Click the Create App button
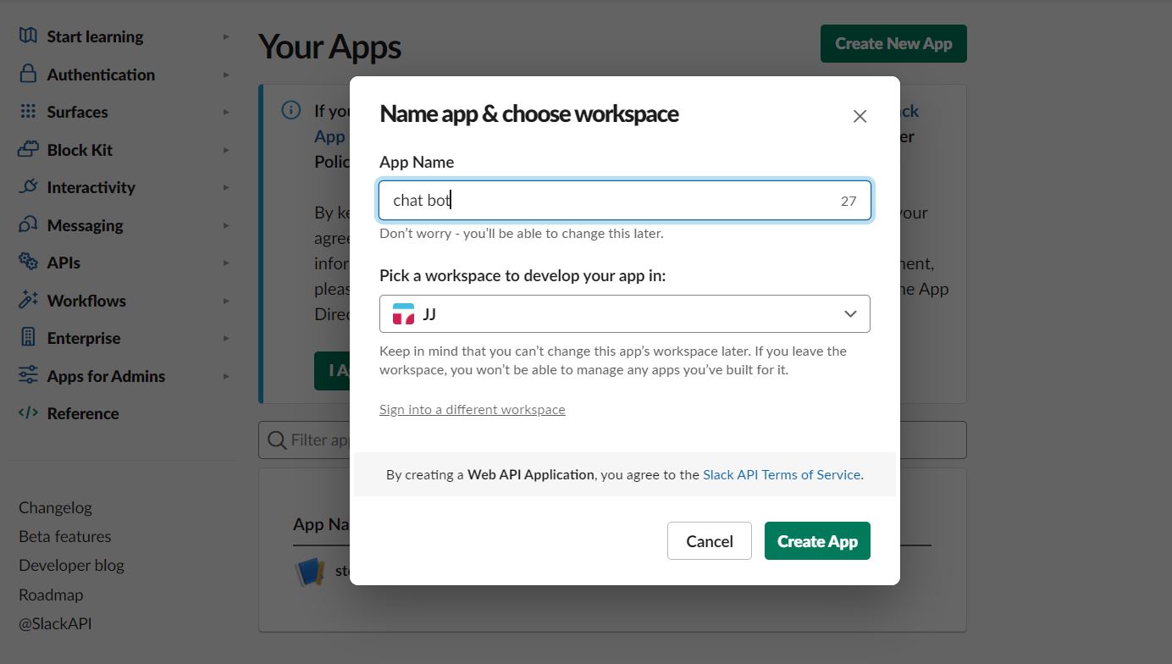 tap(817, 541)
